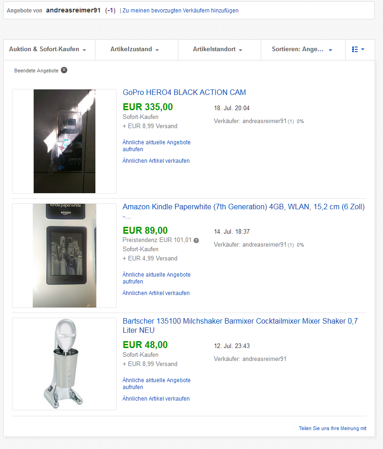The height and width of the screenshot is (449, 383).
Task: Click Teilen Sie uns Ihre Meinung mit
Action: pos(333,428)
